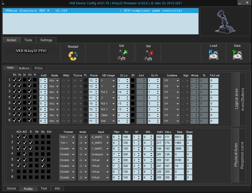Viewport: 252px width, 193px height.
Task: Switch to the Buttons tab
Action: pyautogui.click(x=24, y=68)
